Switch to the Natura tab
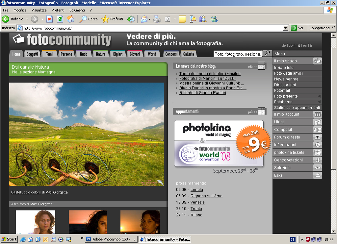The width and height of the screenshot is (337, 244). [101, 54]
